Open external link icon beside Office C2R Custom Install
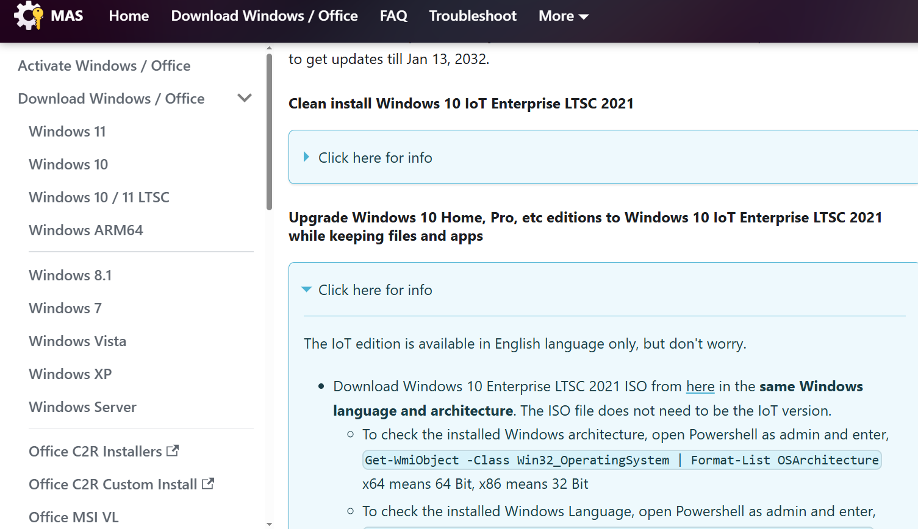The image size is (918, 529). click(x=208, y=484)
